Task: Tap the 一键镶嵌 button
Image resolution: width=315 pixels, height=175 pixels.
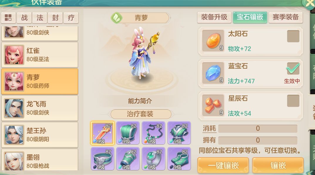Action: (223, 165)
